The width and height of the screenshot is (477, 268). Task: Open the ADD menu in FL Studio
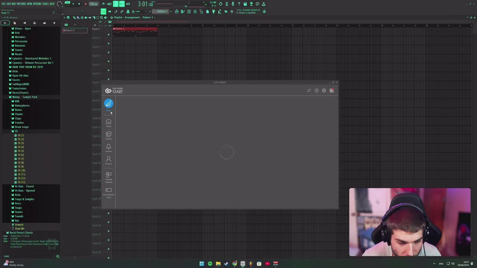click(x=14, y=4)
